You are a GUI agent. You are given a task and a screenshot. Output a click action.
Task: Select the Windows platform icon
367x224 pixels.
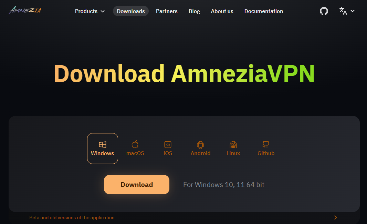103,144
